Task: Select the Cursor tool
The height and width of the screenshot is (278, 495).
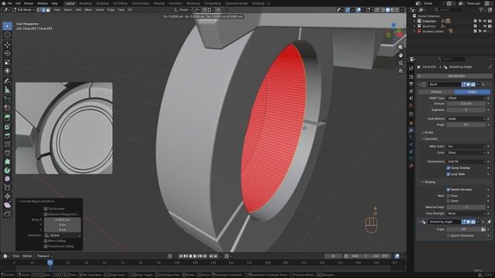Action: click(x=7, y=35)
